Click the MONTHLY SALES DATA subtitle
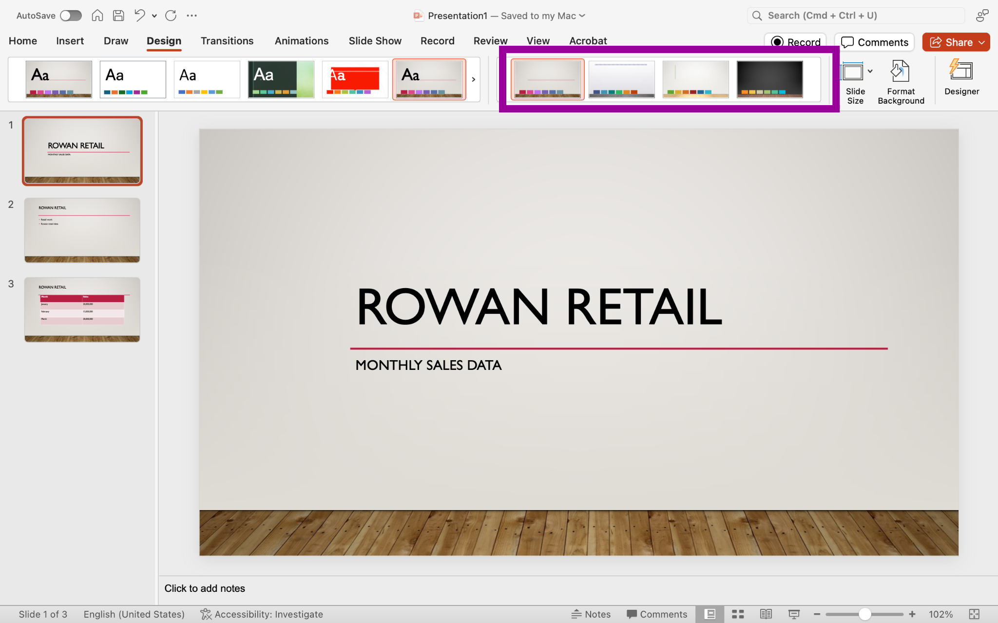The height and width of the screenshot is (623, 998). (428, 365)
